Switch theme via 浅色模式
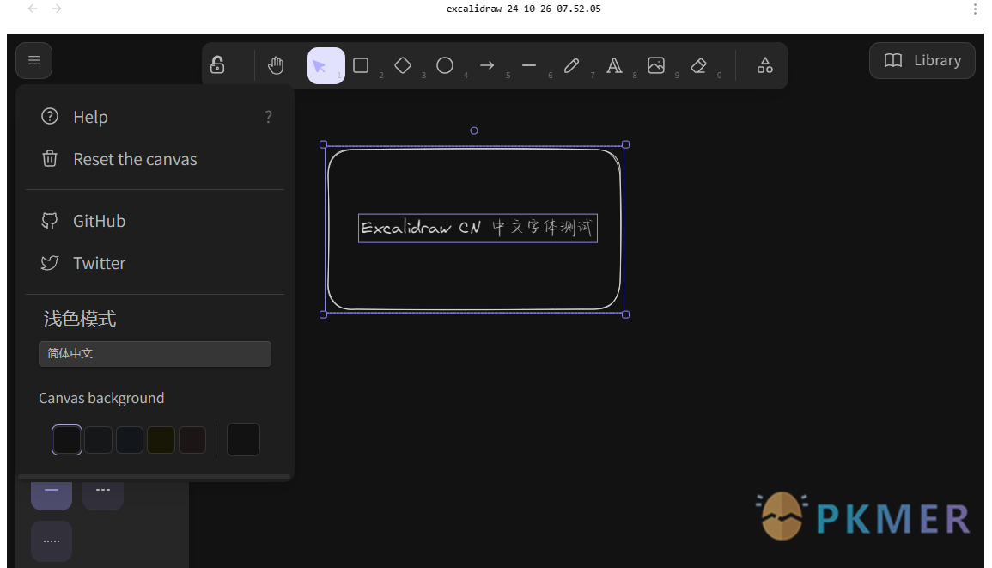This screenshot has height=568, width=992. (80, 319)
